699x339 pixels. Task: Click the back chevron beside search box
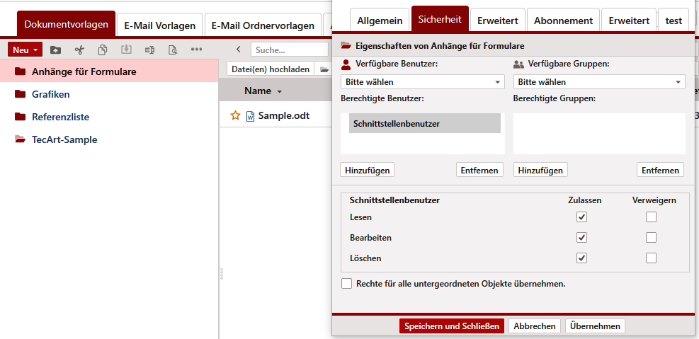pos(239,50)
